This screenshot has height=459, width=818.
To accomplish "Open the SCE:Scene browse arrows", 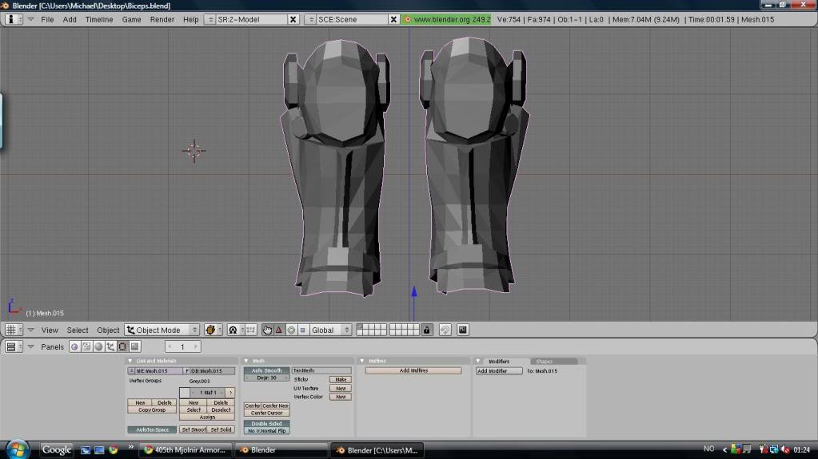I will (x=310, y=19).
